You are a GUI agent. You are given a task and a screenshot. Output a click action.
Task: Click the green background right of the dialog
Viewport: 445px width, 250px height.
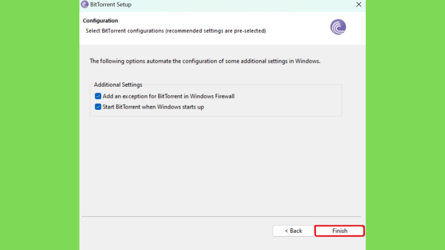[405, 125]
